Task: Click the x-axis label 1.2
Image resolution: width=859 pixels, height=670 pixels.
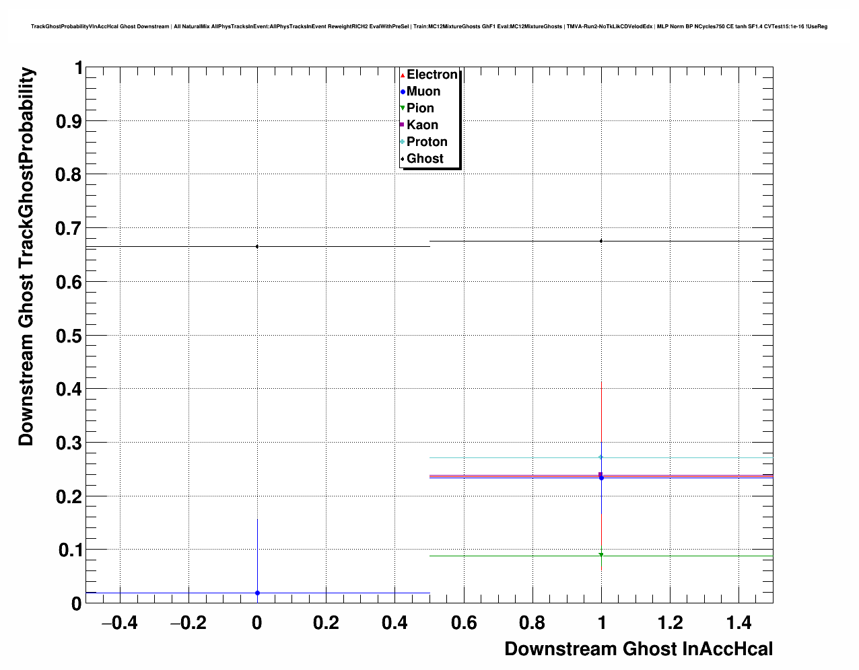Action: tap(670, 623)
